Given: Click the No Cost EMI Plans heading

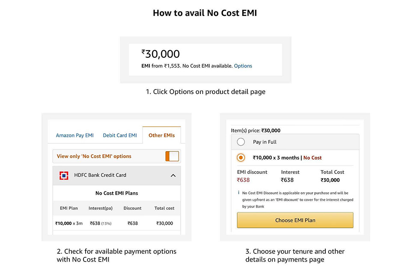Looking at the screenshot, I should point(116,193).
